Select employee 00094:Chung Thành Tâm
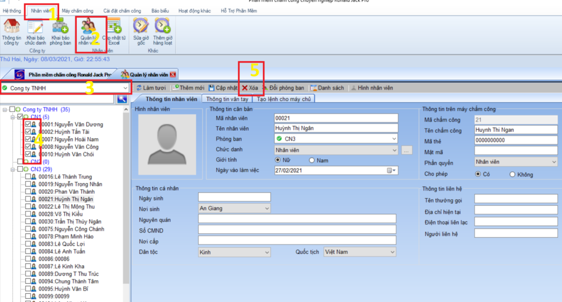 (x=68, y=282)
